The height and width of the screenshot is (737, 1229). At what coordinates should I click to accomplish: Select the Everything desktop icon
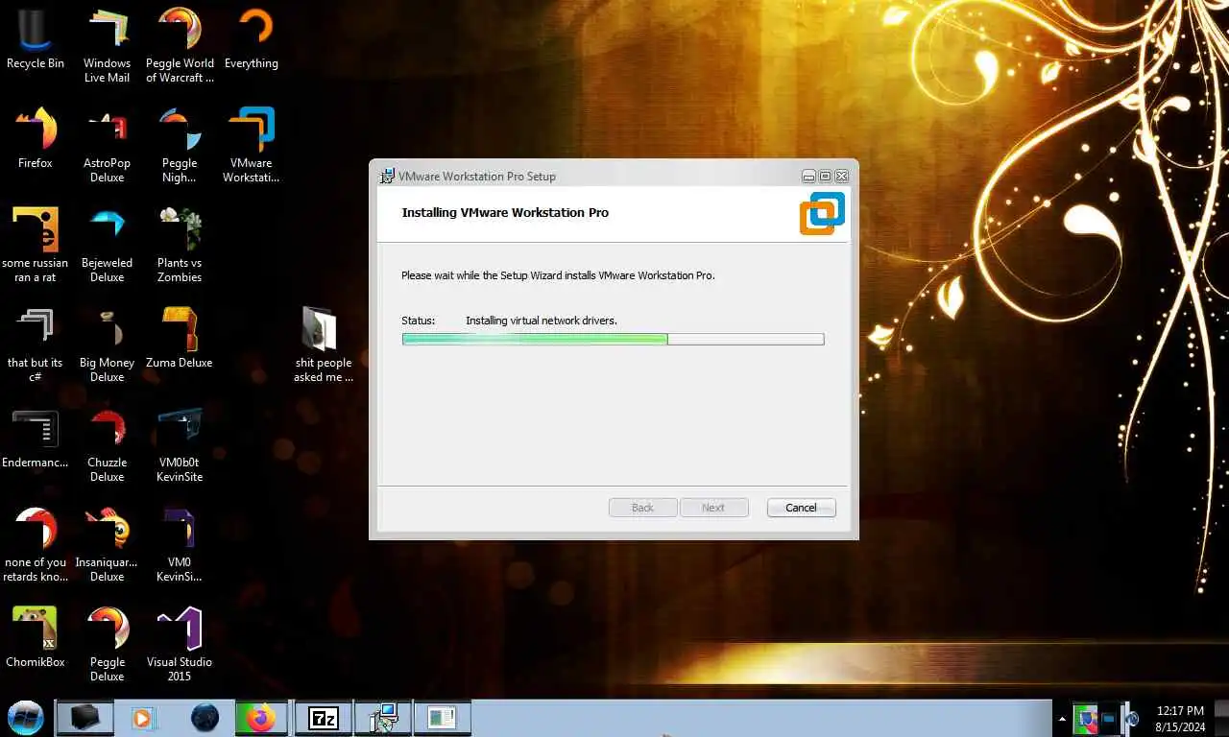(252, 38)
